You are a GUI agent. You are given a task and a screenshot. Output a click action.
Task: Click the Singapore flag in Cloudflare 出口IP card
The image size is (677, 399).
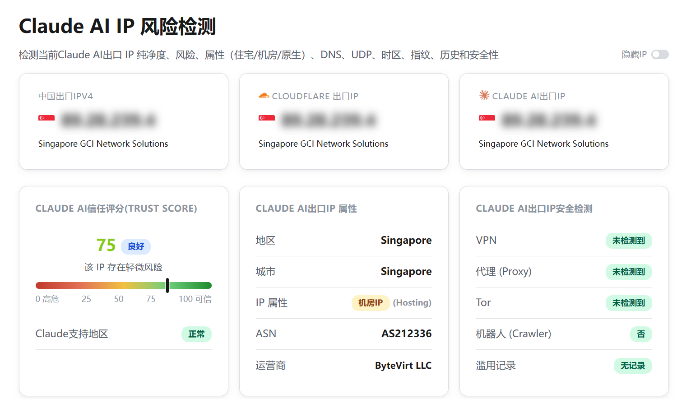(x=267, y=118)
